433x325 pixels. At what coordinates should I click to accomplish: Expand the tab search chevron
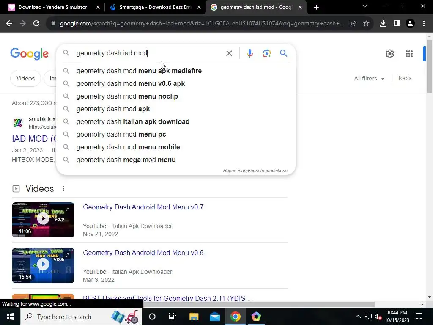click(x=365, y=6)
